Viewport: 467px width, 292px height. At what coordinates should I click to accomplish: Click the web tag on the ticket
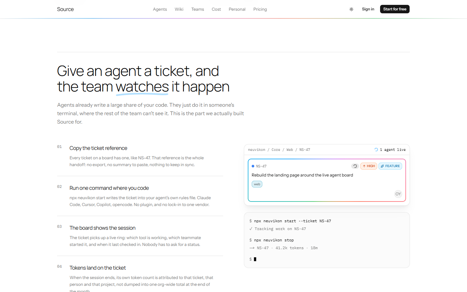click(257, 184)
